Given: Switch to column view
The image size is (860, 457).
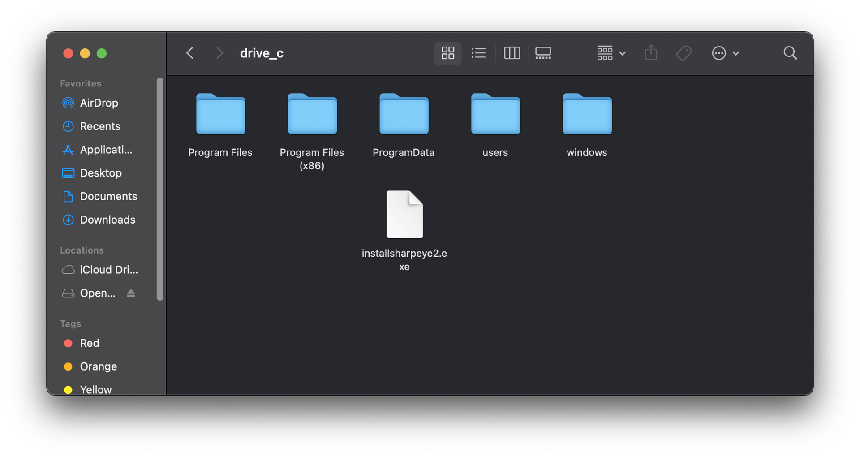Looking at the screenshot, I should [x=512, y=53].
